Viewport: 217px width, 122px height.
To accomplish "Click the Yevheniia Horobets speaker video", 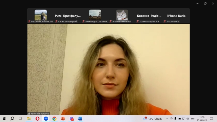I will tap(108, 69).
